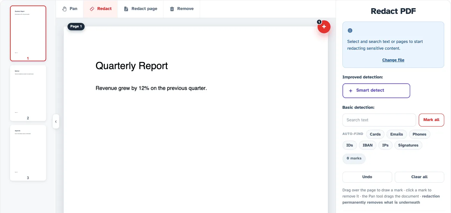Image resolution: width=451 pixels, height=213 pixels.
Task: Click the Undo button
Action: pos(367,177)
